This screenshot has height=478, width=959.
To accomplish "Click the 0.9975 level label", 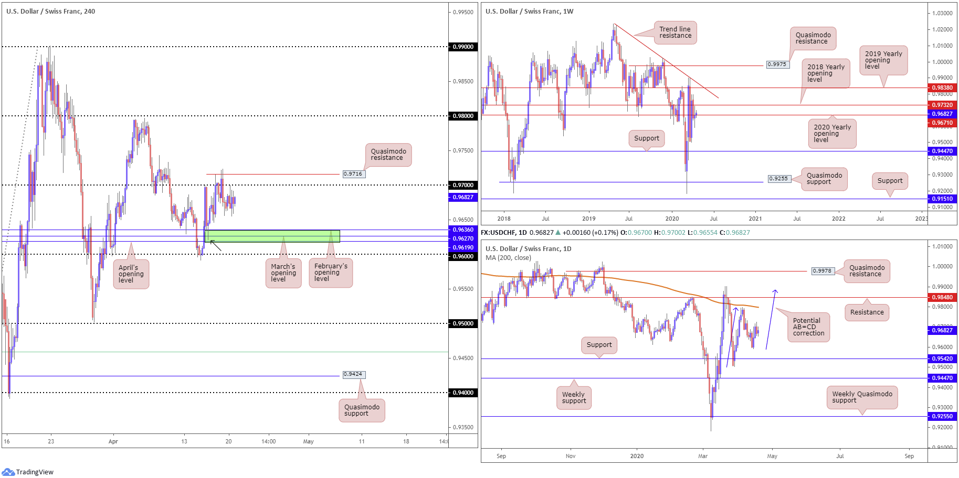I will pyautogui.click(x=777, y=64).
